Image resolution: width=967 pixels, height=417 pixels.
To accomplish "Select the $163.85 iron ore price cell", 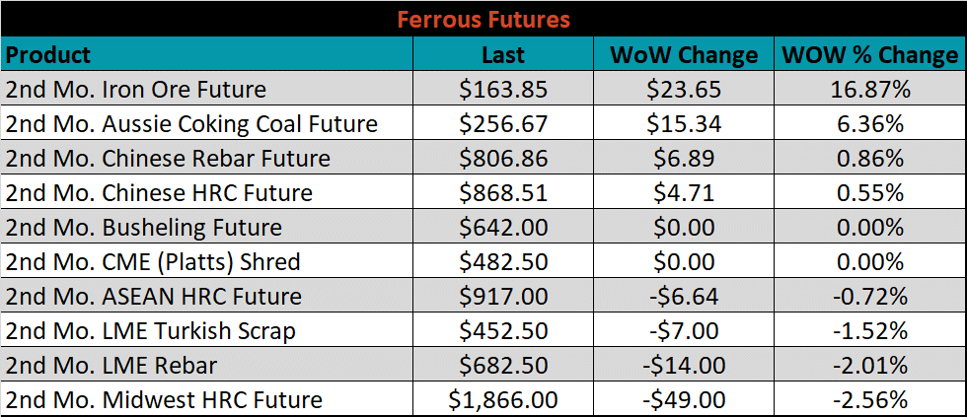I will [503, 89].
